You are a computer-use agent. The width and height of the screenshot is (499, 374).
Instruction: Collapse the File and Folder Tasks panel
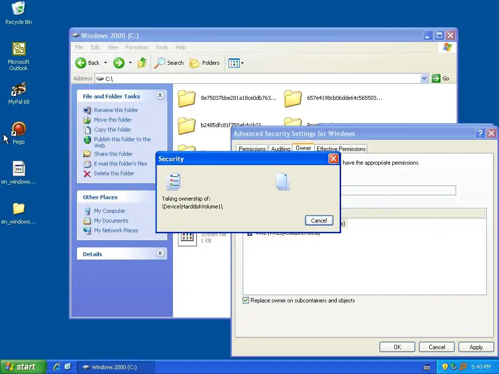160,95
